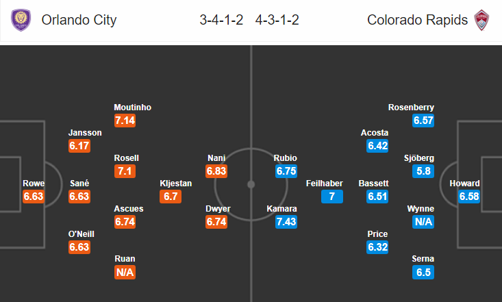Click Jansson's 6.17 rating badge

tap(79, 146)
